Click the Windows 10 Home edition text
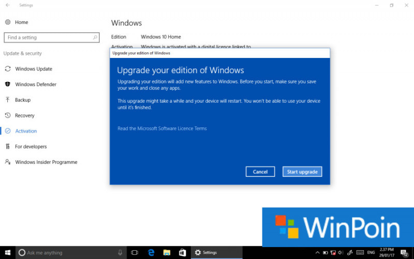Screen dimensions: 414x259 [161, 37]
